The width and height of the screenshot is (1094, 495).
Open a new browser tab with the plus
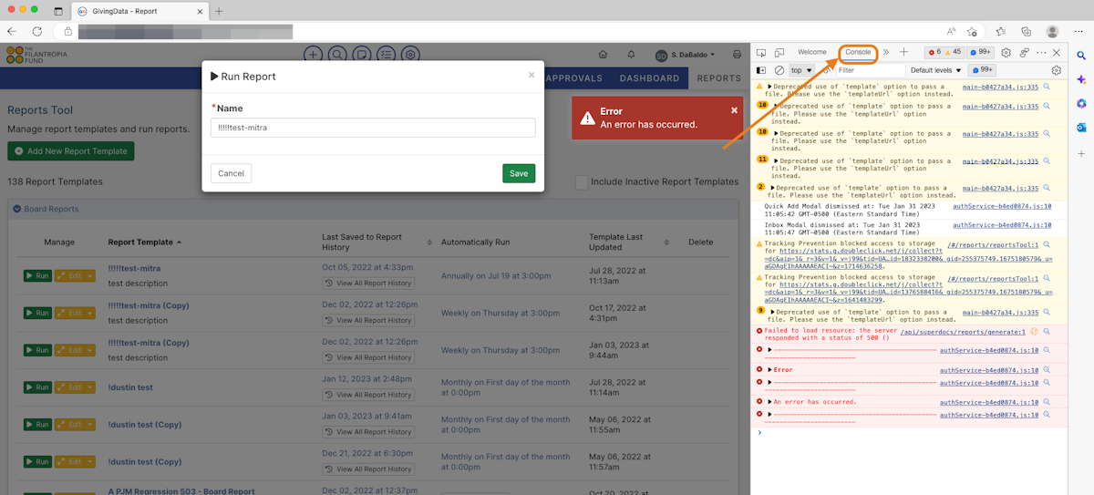[219, 11]
